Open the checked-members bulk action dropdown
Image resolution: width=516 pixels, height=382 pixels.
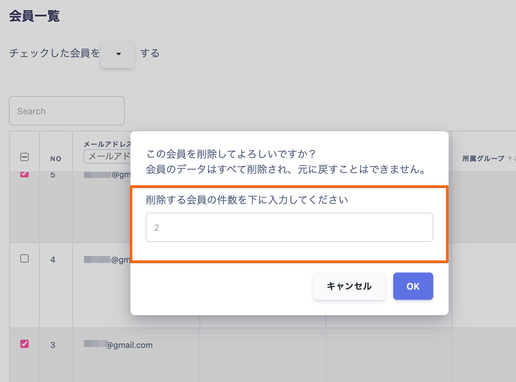pyautogui.click(x=117, y=54)
